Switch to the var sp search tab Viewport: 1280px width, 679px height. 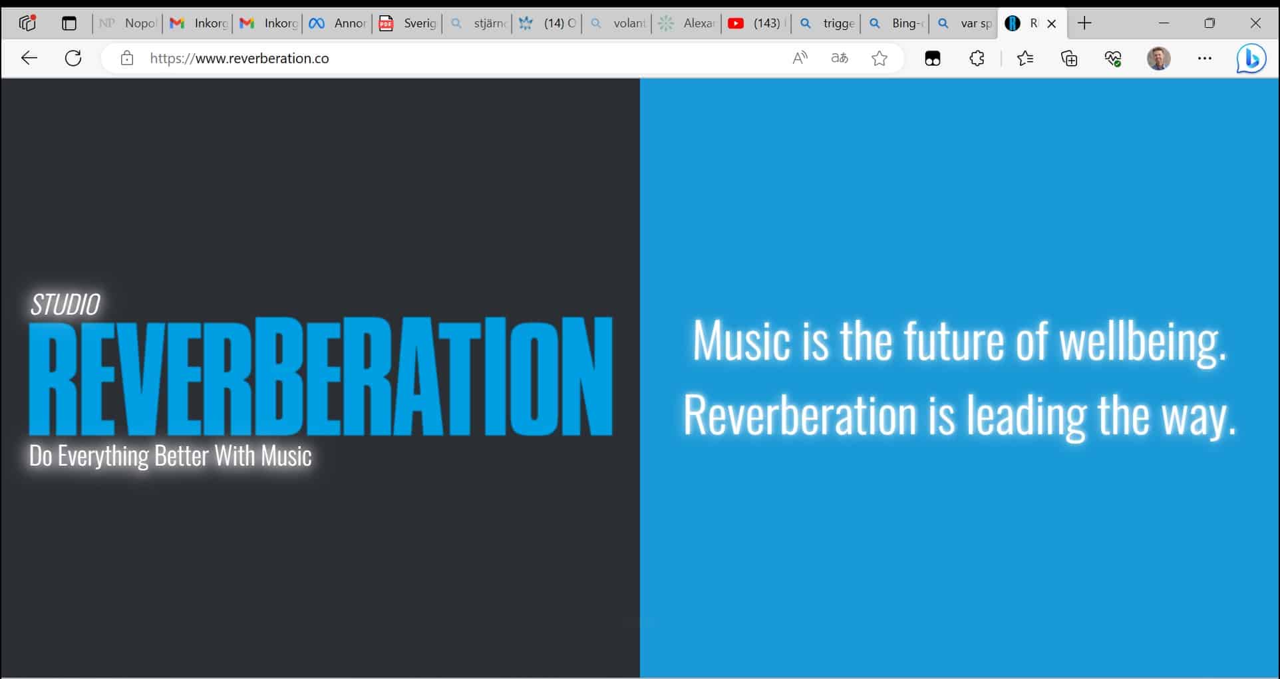click(965, 23)
